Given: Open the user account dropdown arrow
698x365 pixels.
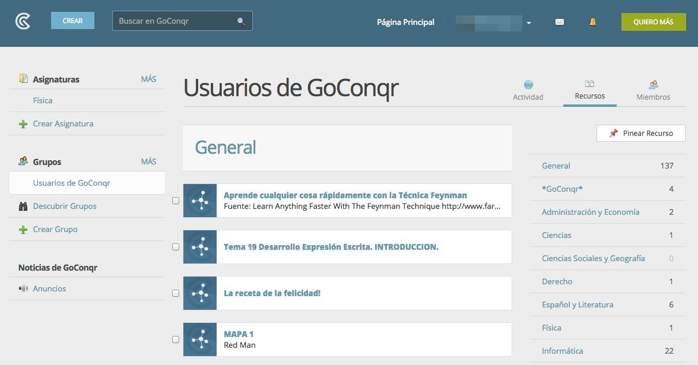Looking at the screenshot, I should [x=529, y=23].
